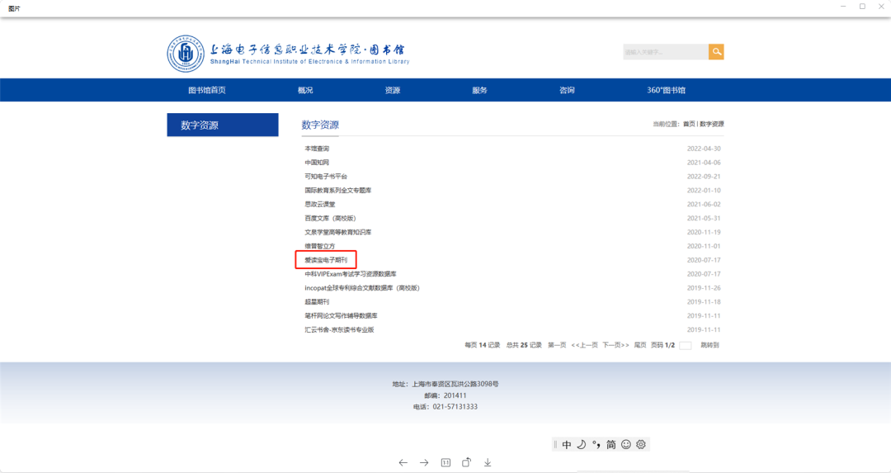Click the date 2022-09-21
The width and height of the screenshot is (891, 473).
704,176
